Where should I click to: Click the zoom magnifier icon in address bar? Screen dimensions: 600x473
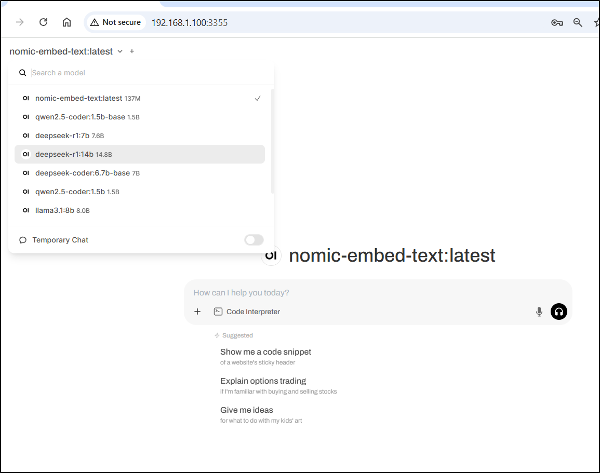click(578, 22)
